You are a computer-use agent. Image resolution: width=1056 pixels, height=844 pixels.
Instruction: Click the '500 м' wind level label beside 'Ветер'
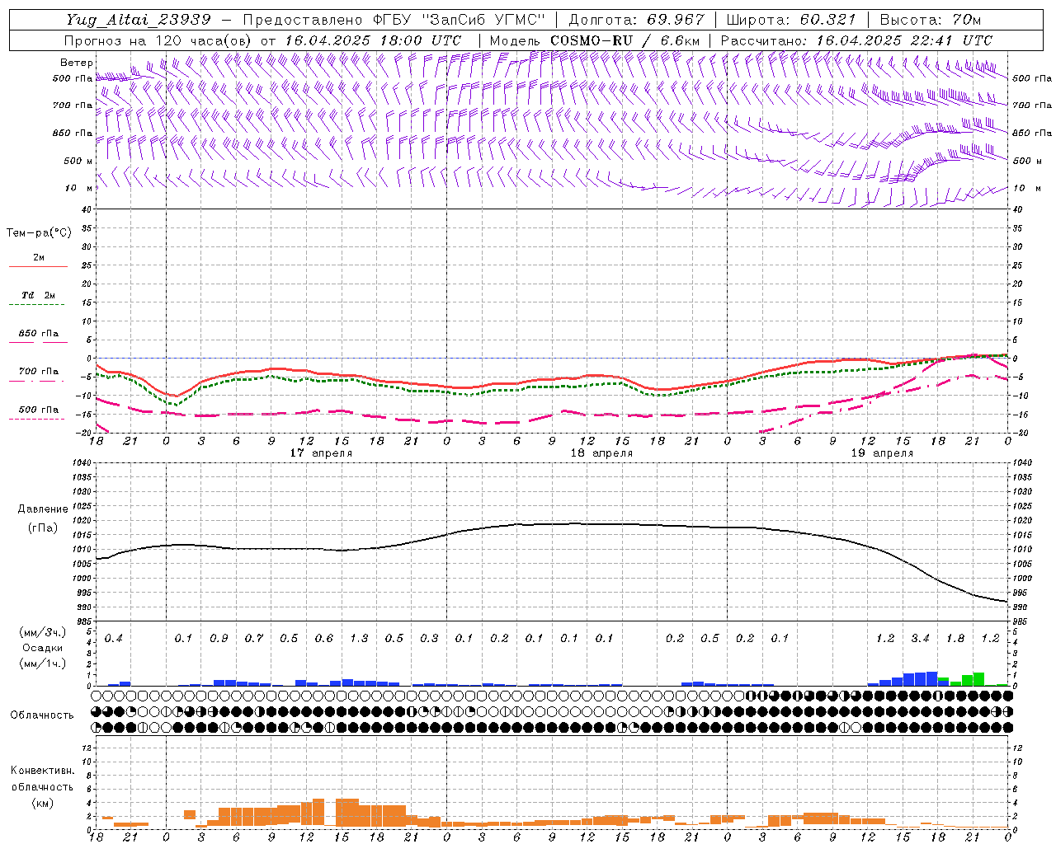[x=78, y=161]
